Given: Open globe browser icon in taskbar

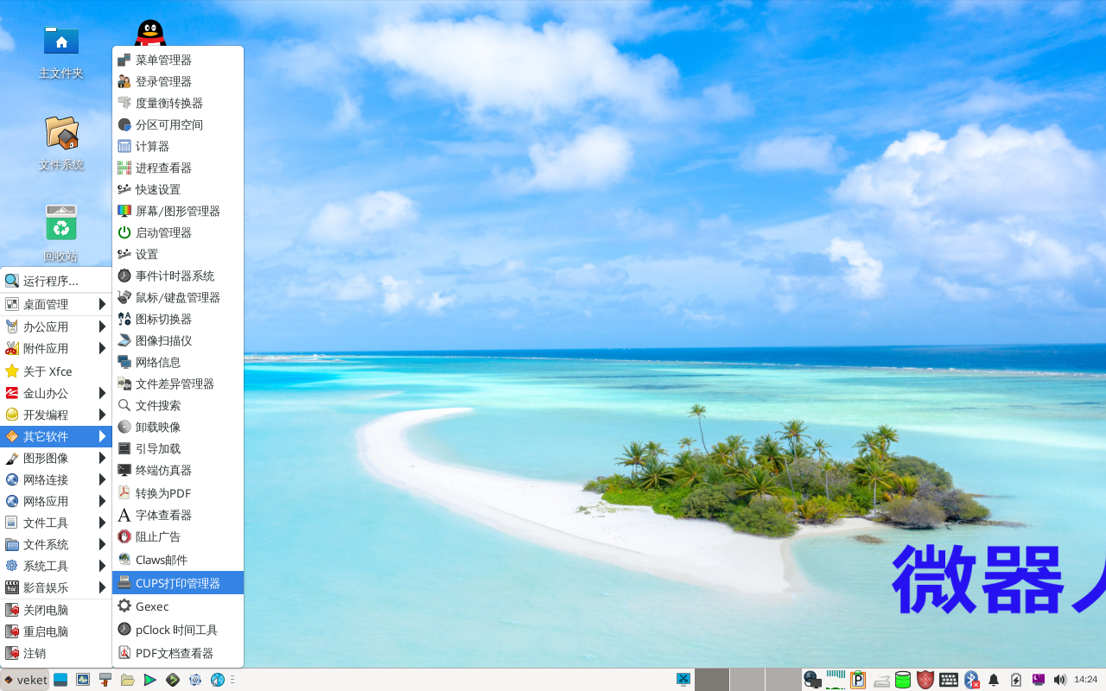Looking at the screenshot, I should point(218,680).
